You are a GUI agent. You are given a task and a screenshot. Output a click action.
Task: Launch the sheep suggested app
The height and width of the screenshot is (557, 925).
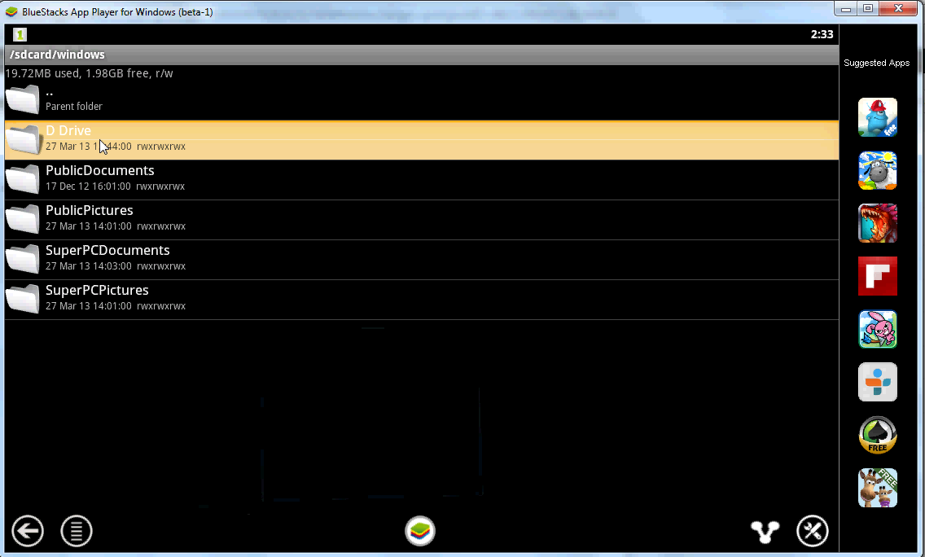(878, 170)
